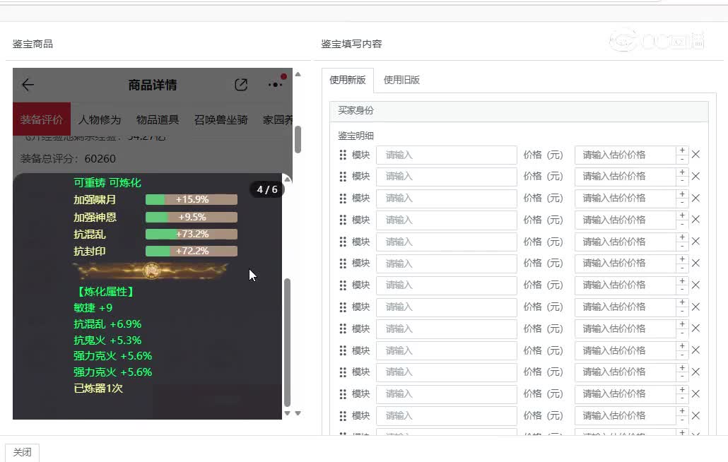Open the three-dot more menu with red badge

click(x=276, y=84)
